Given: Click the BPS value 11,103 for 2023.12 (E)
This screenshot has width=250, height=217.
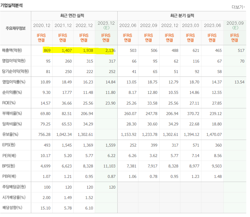Looking at the screenshot, I should click(x=109, y=166).
